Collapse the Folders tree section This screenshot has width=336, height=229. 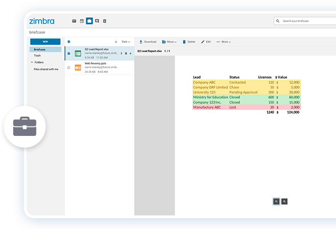point(32,63)
